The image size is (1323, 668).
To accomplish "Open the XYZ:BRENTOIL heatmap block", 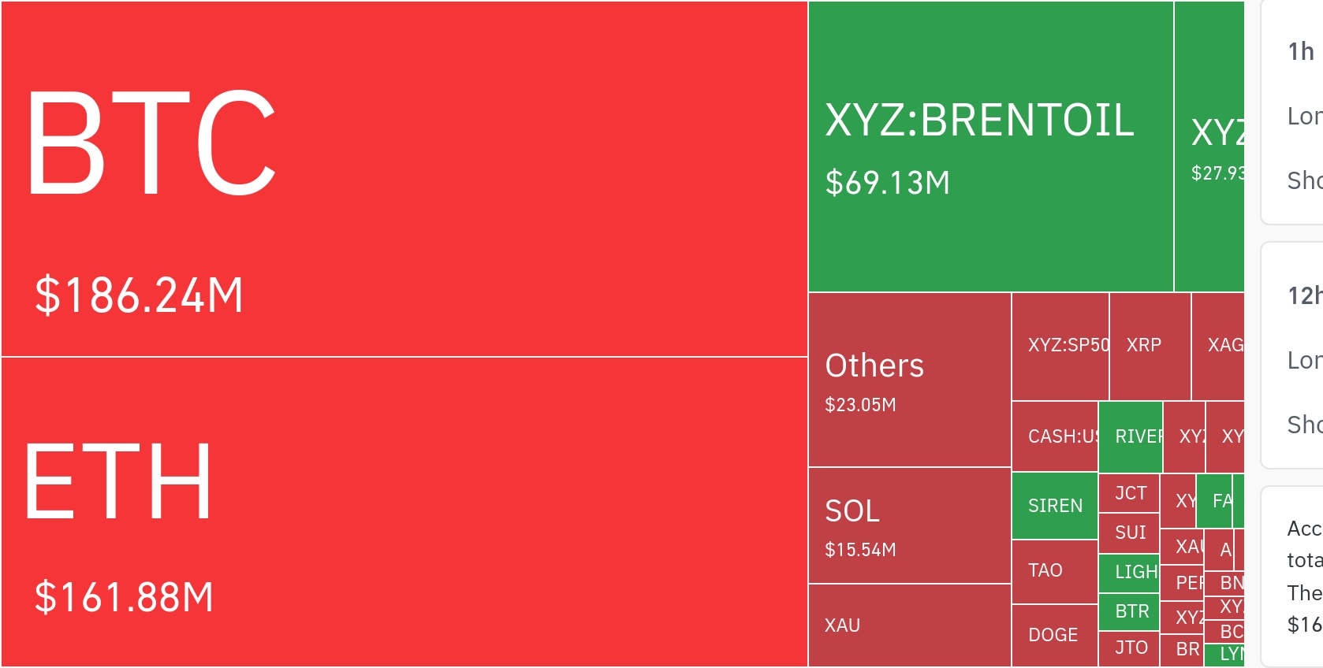I will click(x=990, y=147).
